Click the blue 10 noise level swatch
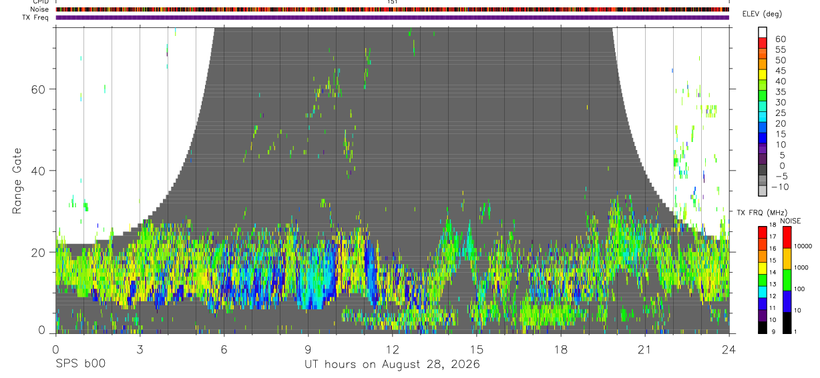820x378 pixels. click(x=786, y=301)
